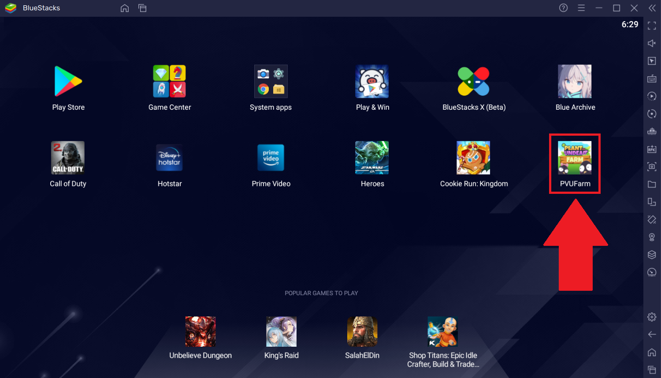Mute the emulator sound
The image size is (661, 378).
point(652,43)
